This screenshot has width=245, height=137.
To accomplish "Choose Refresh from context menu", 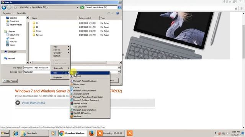I will click(60, 56).
